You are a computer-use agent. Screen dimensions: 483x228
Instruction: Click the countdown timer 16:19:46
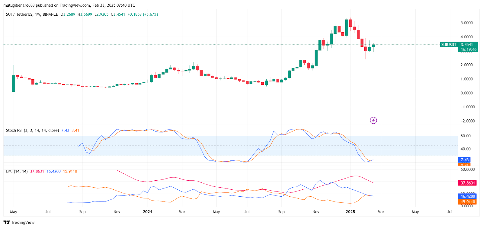click(469, 49)
